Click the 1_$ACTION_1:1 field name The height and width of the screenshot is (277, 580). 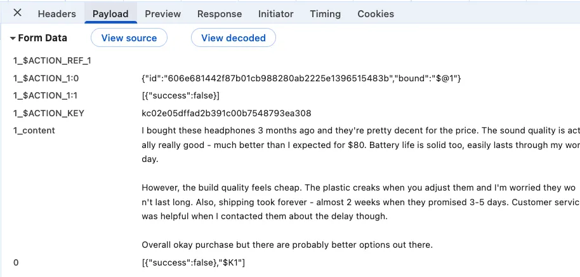(45, 95)
